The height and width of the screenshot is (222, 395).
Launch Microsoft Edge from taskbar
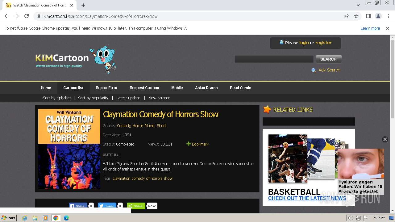coord(66,218)
